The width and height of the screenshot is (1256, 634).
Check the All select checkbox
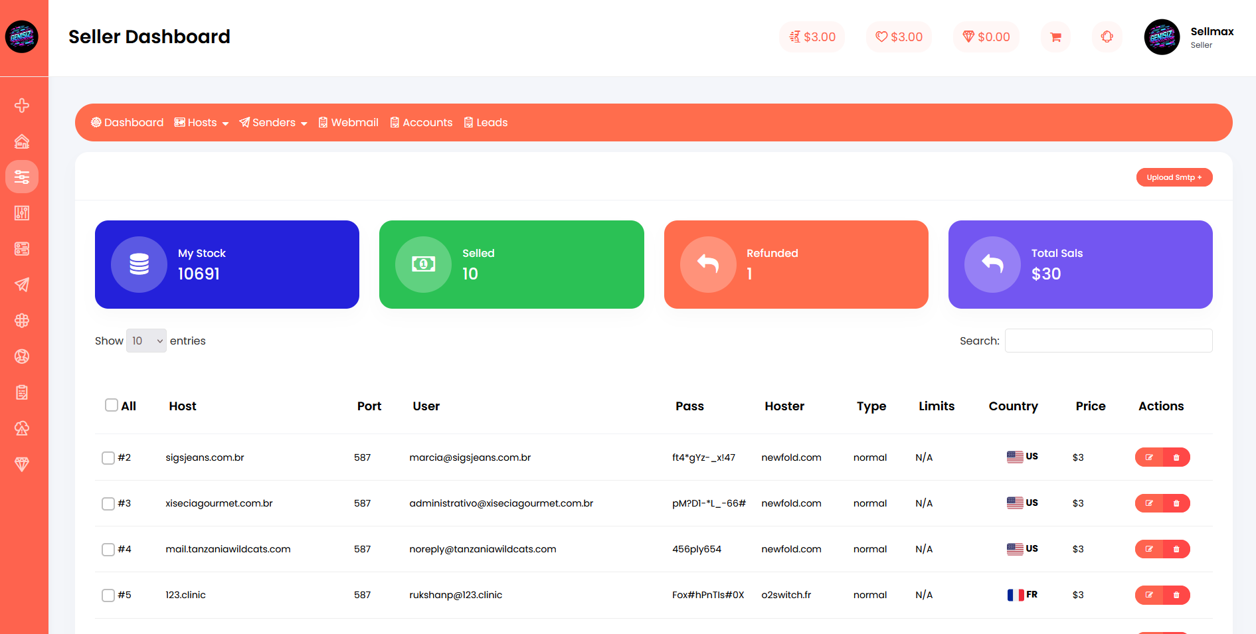[112, 405]
